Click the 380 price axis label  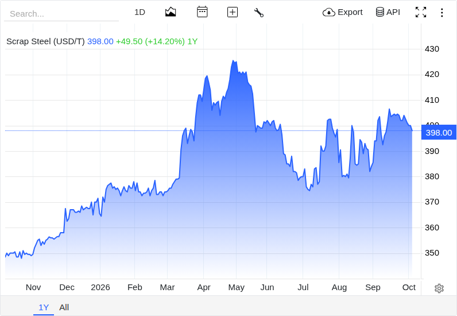(x=432, y=176)
